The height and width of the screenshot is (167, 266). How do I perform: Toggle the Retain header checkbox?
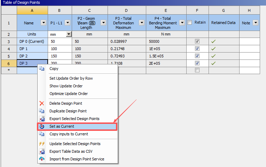(x=190, y=23)
